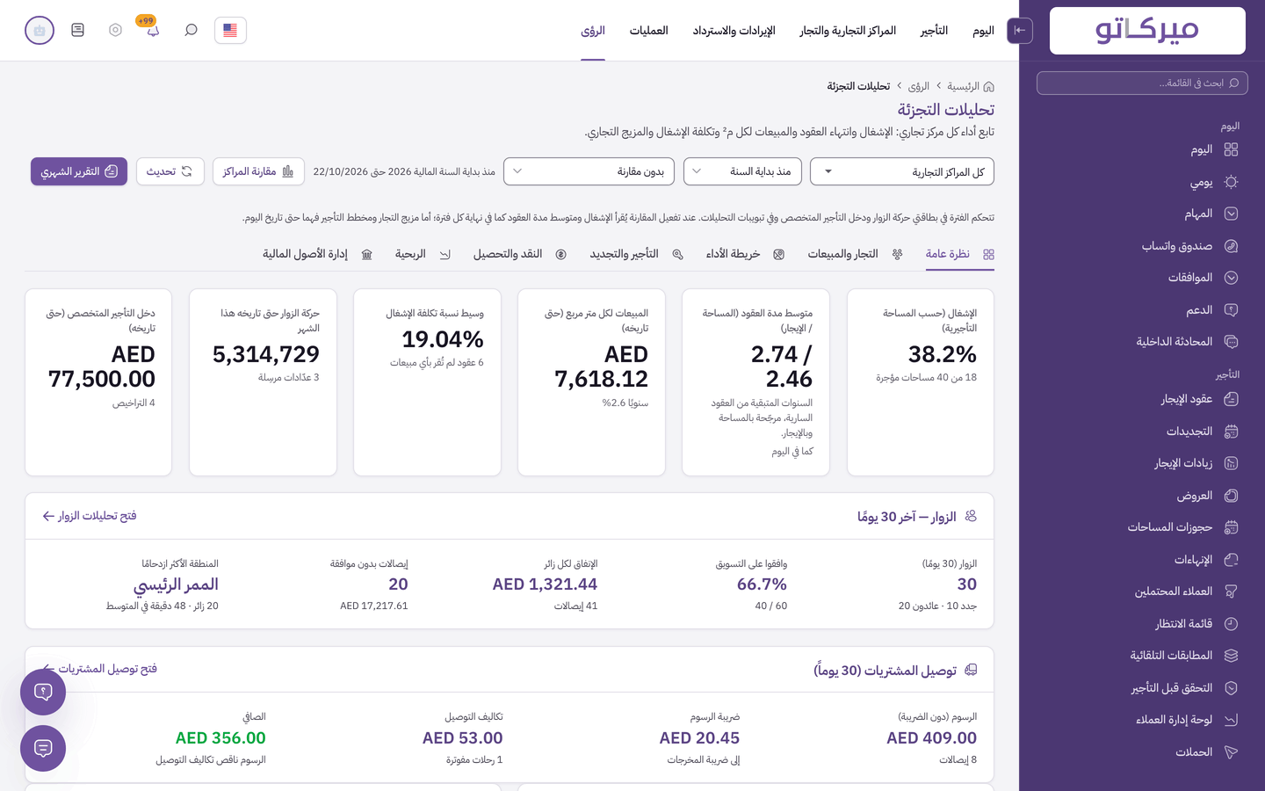Open the purple chat message floating button
Screen dimensions: 1265x791
pyautogui.click(x=43, y=748)
